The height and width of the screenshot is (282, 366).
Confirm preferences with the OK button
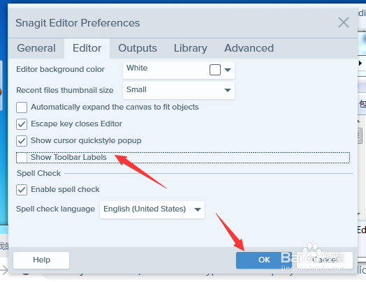pos(264,260)
